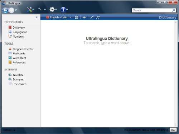Click the Ultralingua app icon in title bar

click(x=4, y=3)
